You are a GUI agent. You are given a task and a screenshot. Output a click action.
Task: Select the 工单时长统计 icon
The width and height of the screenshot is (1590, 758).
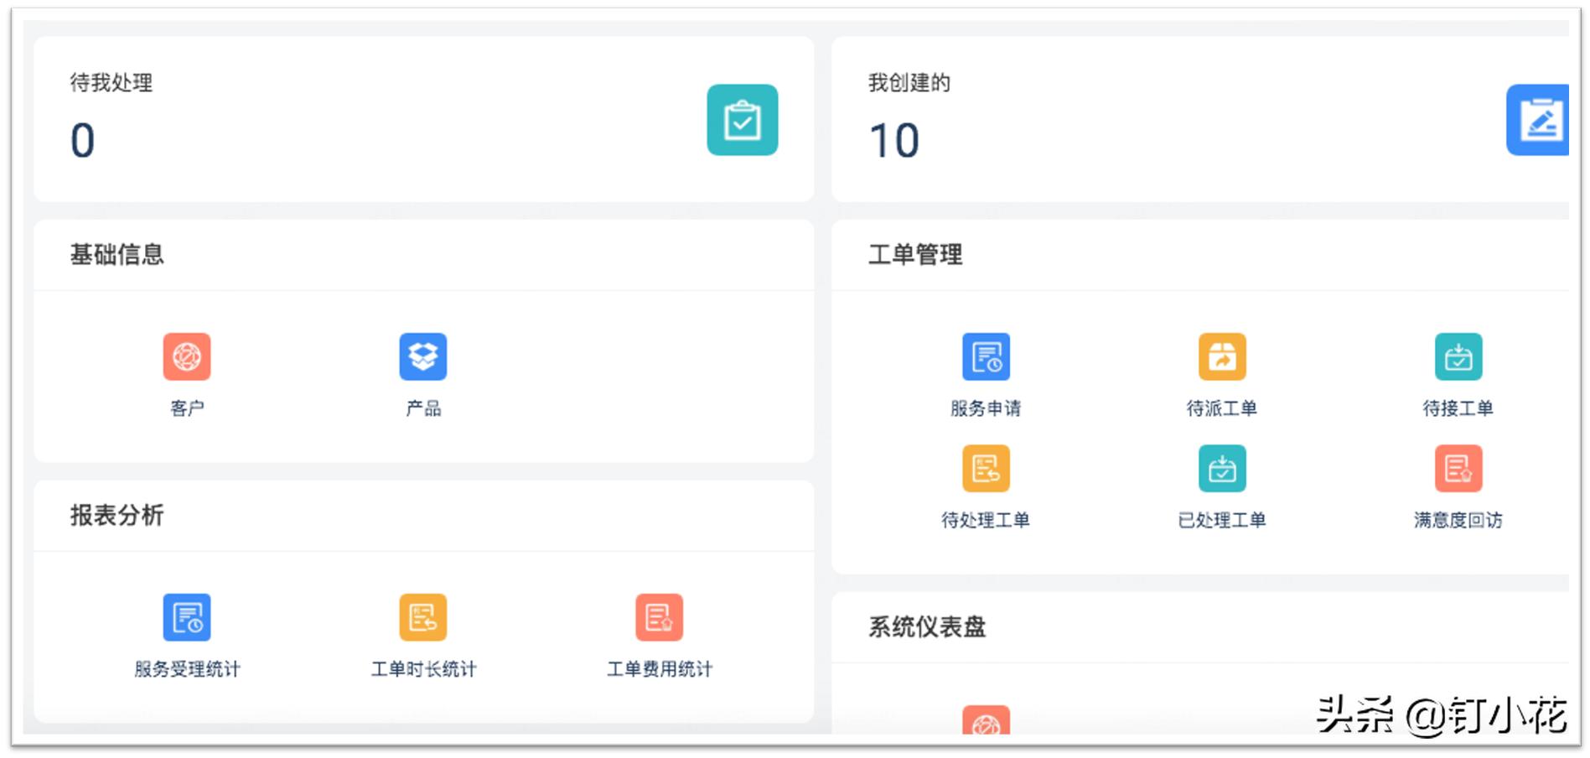click(423, 617)
